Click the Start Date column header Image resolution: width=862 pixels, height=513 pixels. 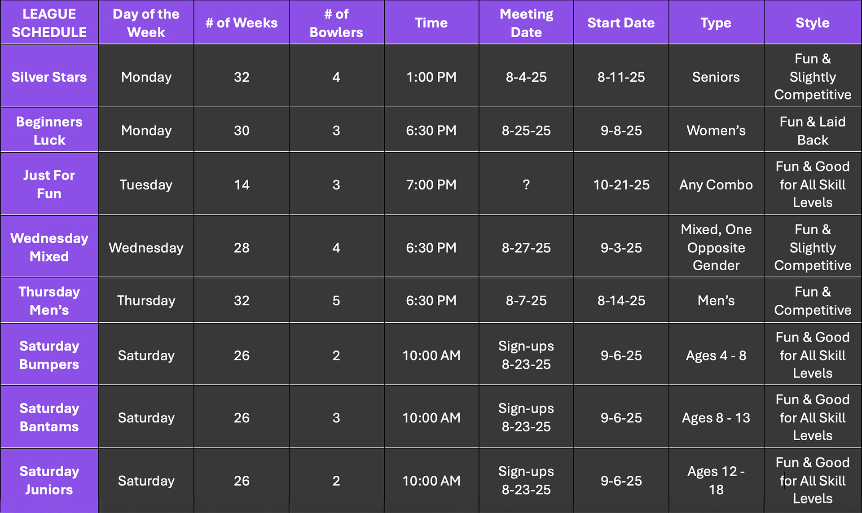[x=621, y=22]
